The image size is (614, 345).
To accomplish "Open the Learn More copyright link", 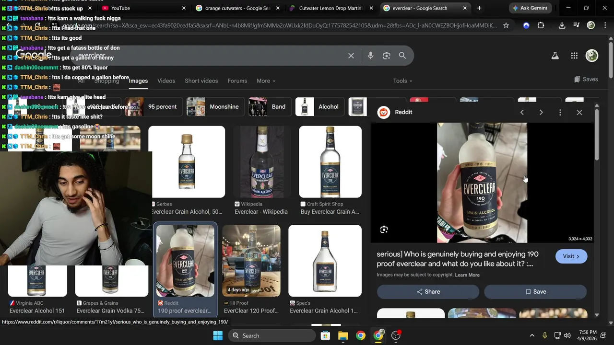I will coord(467,275).
